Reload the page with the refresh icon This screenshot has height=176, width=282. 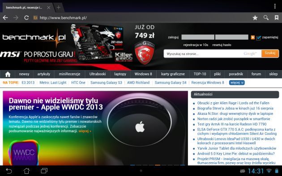tap(26, 17)
